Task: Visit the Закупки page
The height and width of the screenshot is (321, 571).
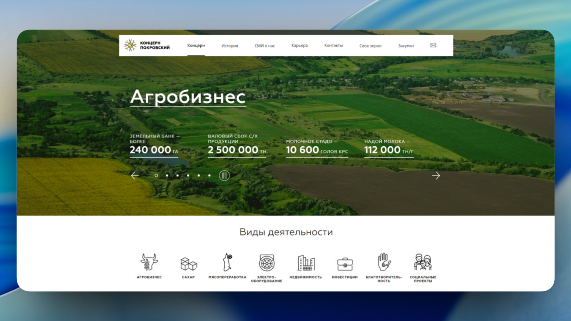Action: pyautogui.click(x=406, y=46)
